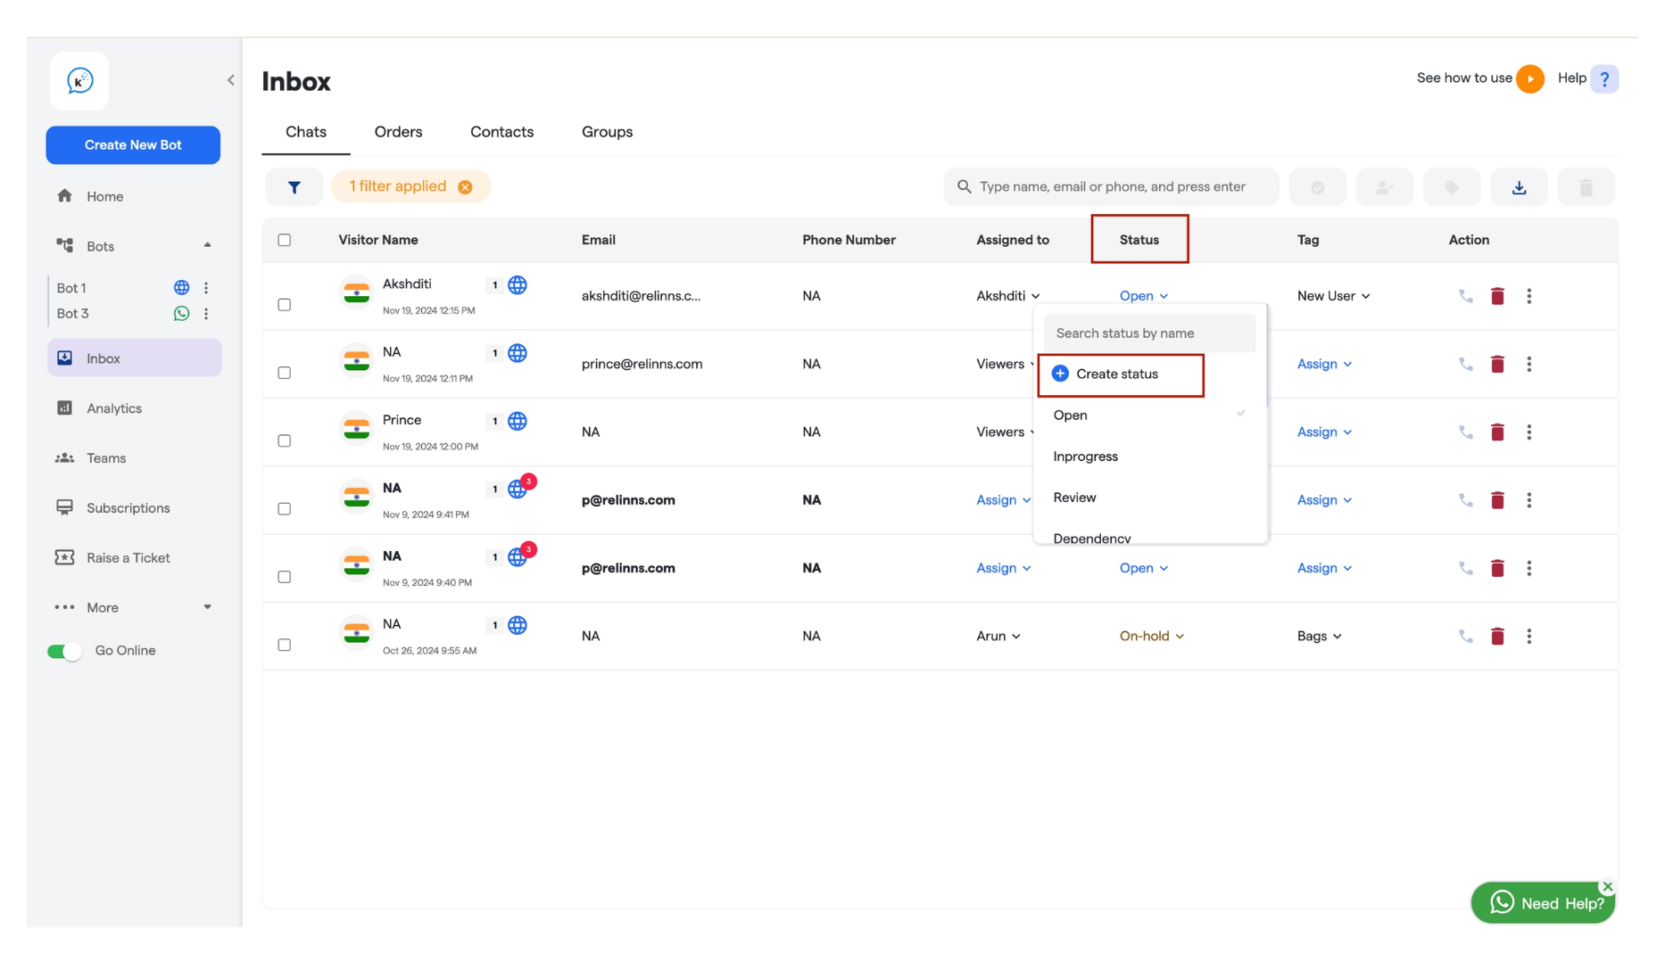Click the download chats icon
Image resolution: width=1665 pixels, height=963 pixels.
[x=1519, y=187]
